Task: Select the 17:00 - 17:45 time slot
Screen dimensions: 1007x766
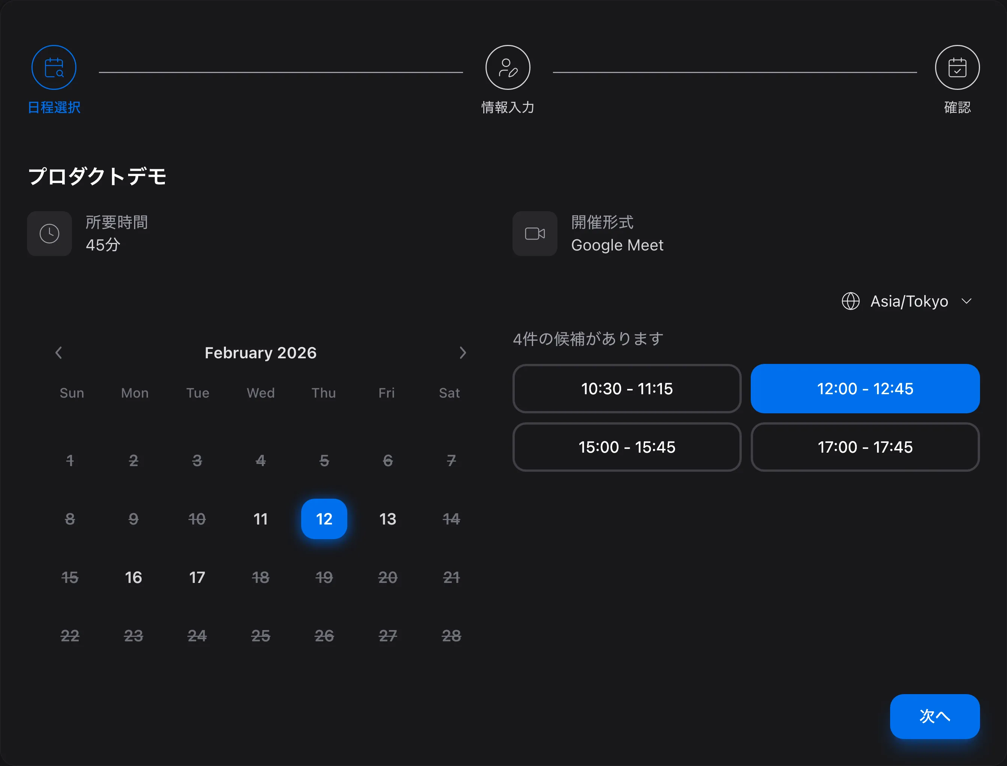Action: coord(865,447)
